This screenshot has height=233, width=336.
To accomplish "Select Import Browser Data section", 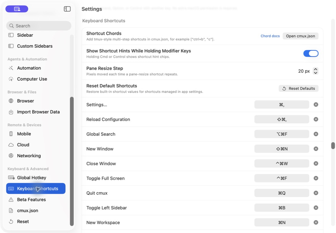I will pyautogui.click(x=36, y=112).
